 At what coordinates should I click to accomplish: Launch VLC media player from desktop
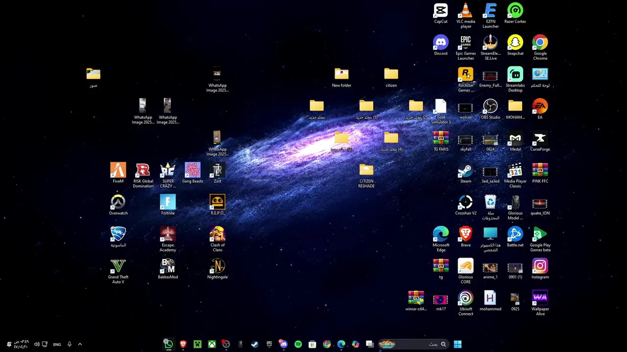(x=465, y=16)
